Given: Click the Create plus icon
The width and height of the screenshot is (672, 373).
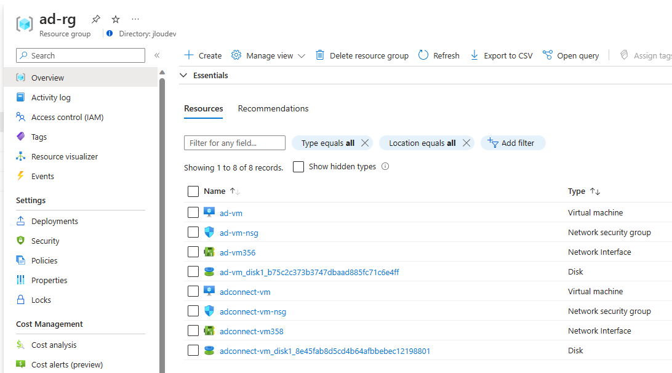Looking at the screenshot, I should pos(188,55).
